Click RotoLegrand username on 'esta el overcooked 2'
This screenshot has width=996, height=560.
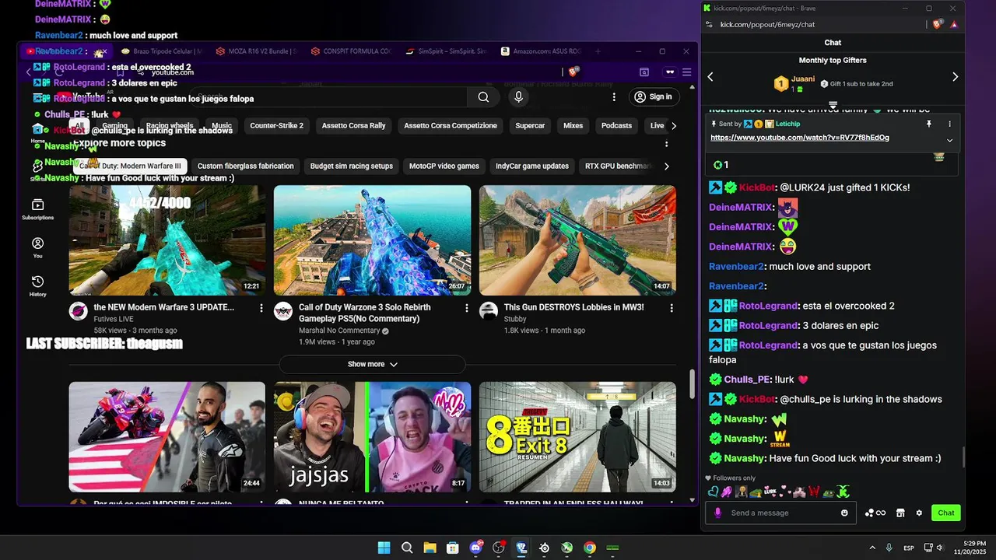coord(769,306)
